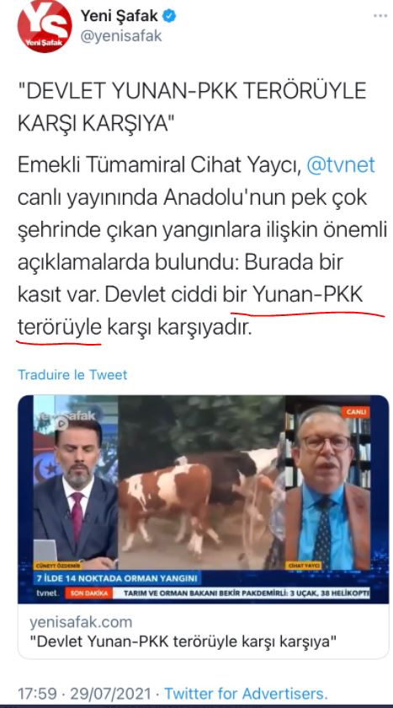
Task: Open the Yeni Şafak profile avatar
Action: [45, 26]
